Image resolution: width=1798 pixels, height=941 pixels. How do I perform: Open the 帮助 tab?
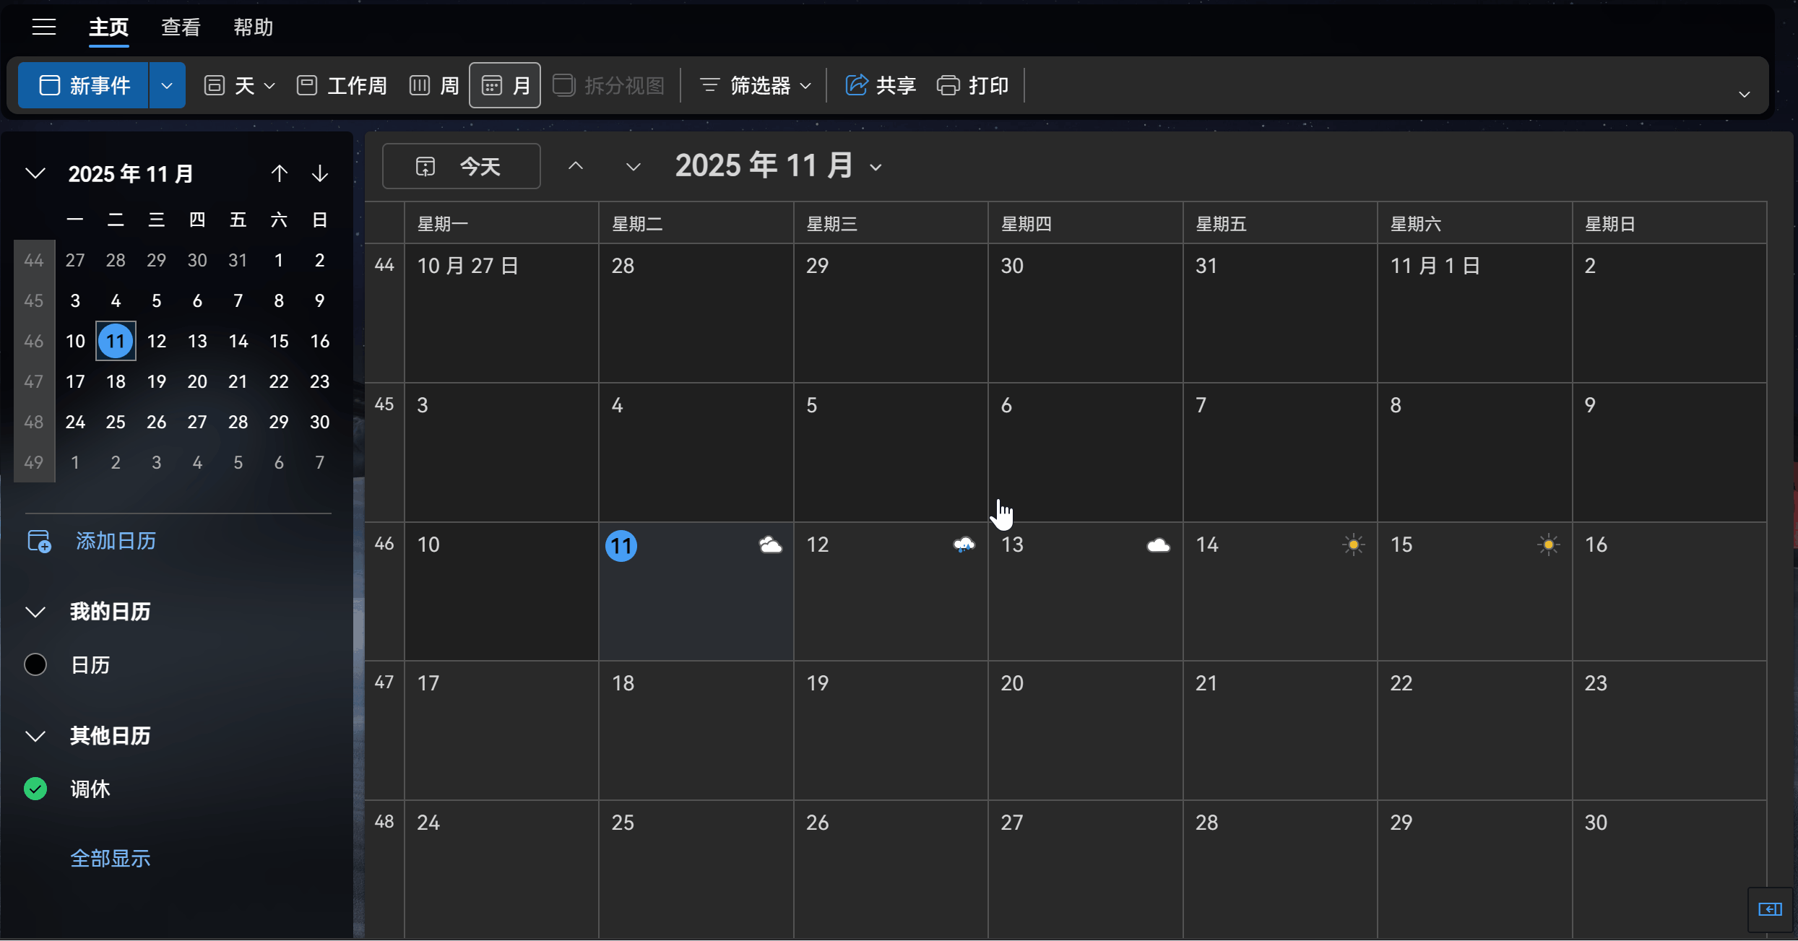click(x=253, y=27)
